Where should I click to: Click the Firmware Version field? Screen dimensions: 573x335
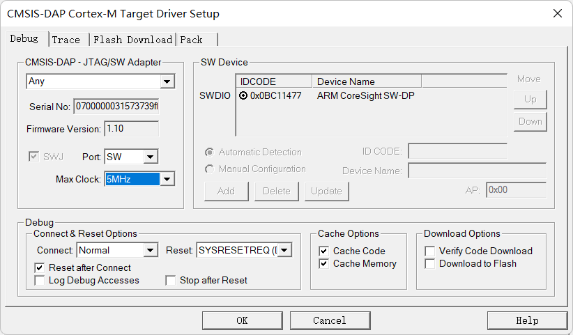pyautogui.click(x=132, y=128)
